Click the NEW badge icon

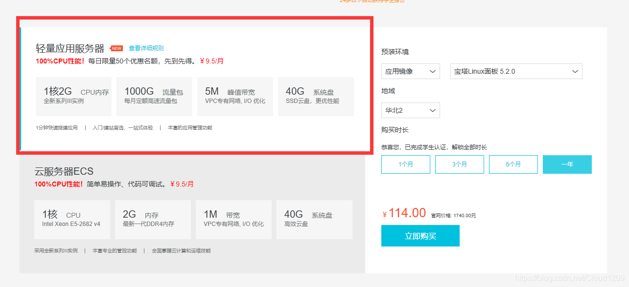(x=116, y=48)
